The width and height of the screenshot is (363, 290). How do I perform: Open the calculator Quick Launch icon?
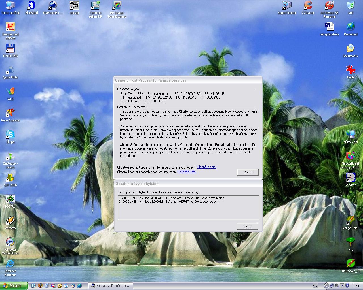[x=47, y=286]
